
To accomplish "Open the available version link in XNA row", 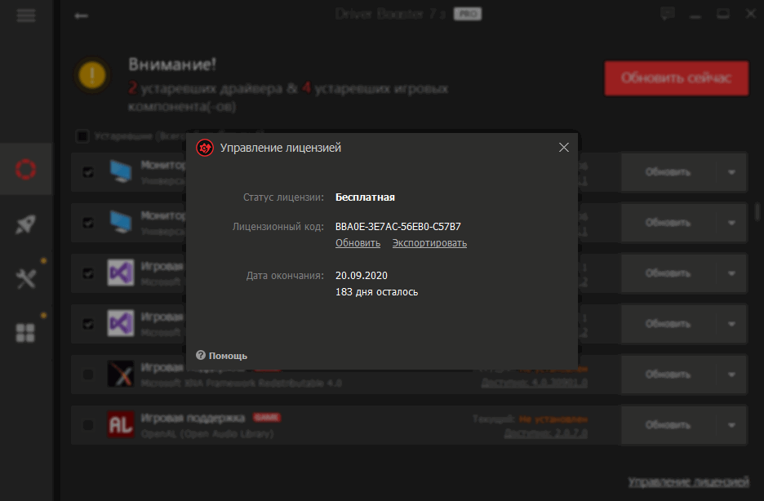I will pos(534,383).
